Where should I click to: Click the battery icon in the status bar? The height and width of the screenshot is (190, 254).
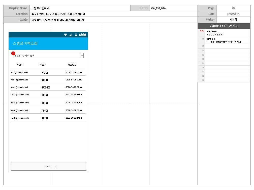click(x=76, y=35)
